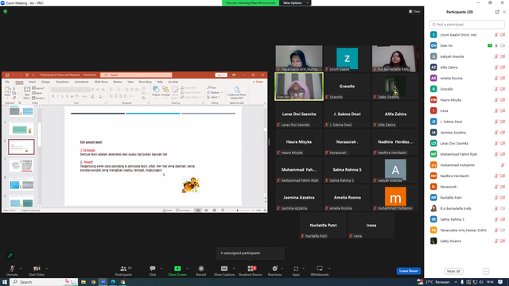This screenshot has height=286, width=509.
Task: Click the PowerPoint Paste icon
Action: click(8, 91)
